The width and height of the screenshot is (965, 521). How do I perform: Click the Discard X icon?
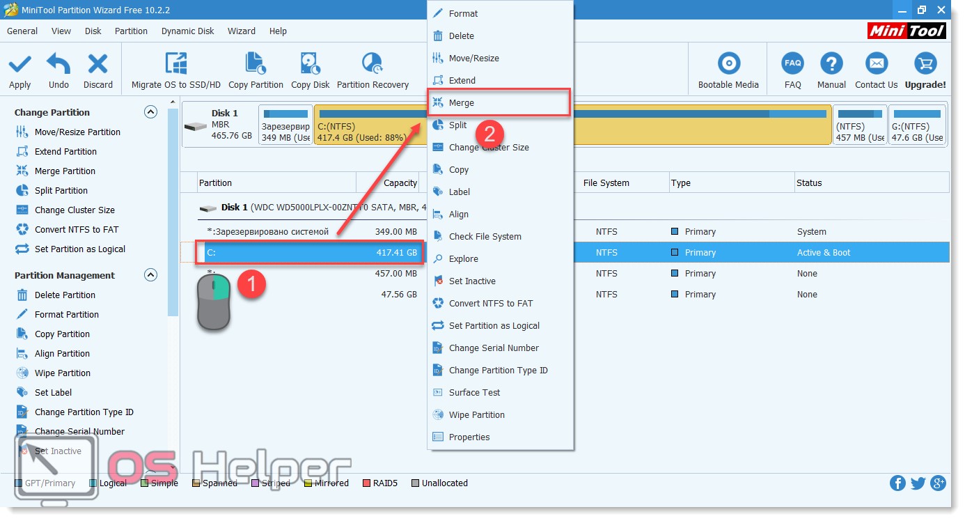coord(97,65)
